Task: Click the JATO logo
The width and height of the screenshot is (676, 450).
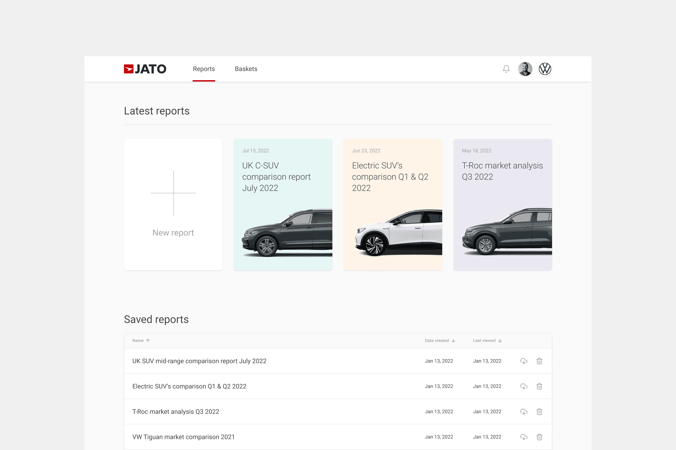Action: point(145,69)
